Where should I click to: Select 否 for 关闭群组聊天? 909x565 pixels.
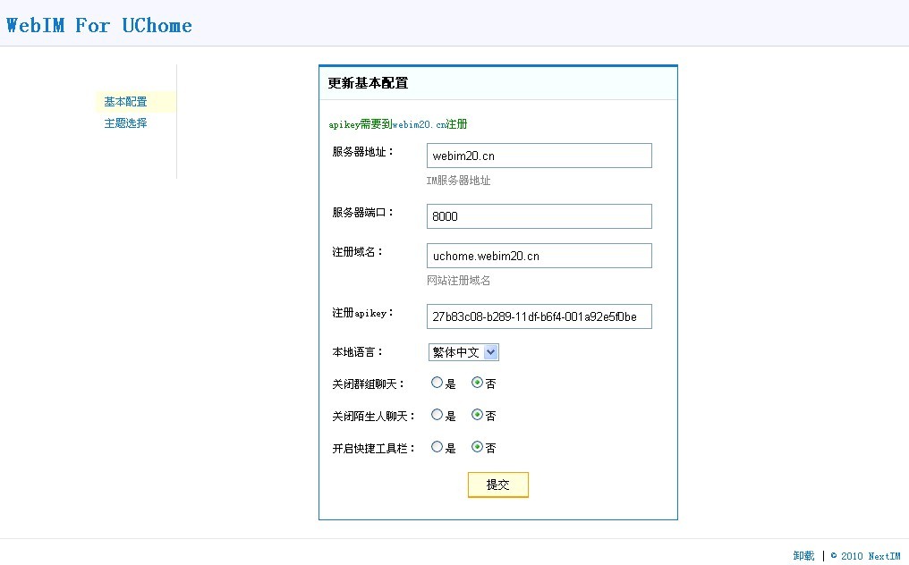[x=477, y=383]
